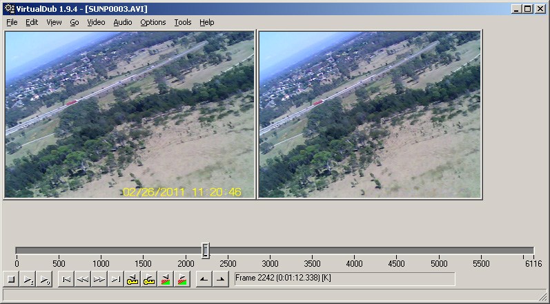This screenshot has width=550, height=304.
Task: Step backward one frame
Action: (x=82, y=279)
